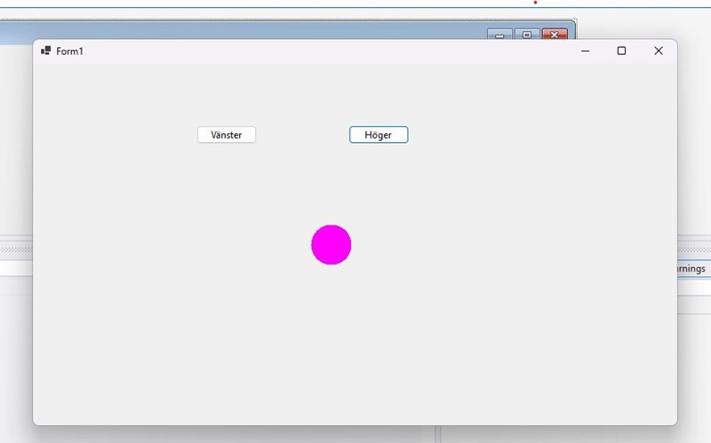Screen dimensions: 711x443
Task: Minimize the Form1 window
Action: (x=585, y=51)
